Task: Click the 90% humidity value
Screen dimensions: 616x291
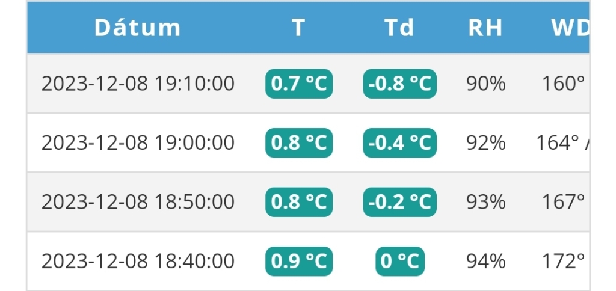Action: pyautogui.click(x=486, y=84)
